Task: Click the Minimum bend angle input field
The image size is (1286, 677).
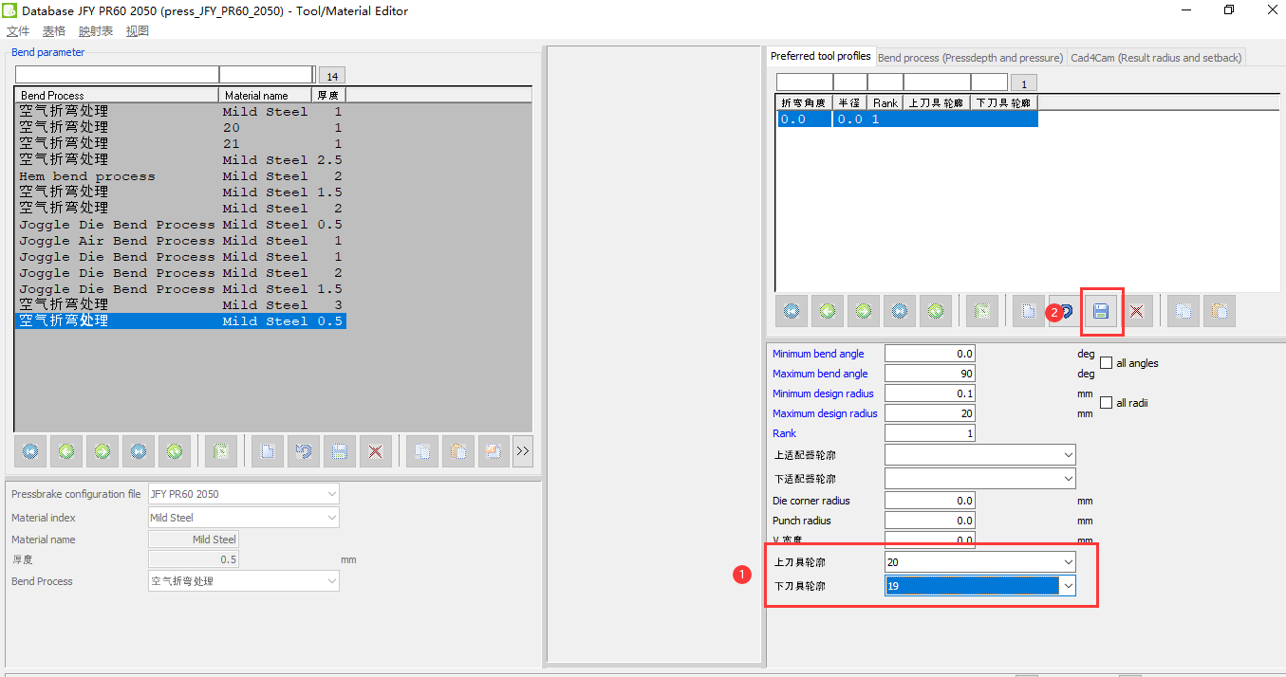Action: click(x=930, y=354)
